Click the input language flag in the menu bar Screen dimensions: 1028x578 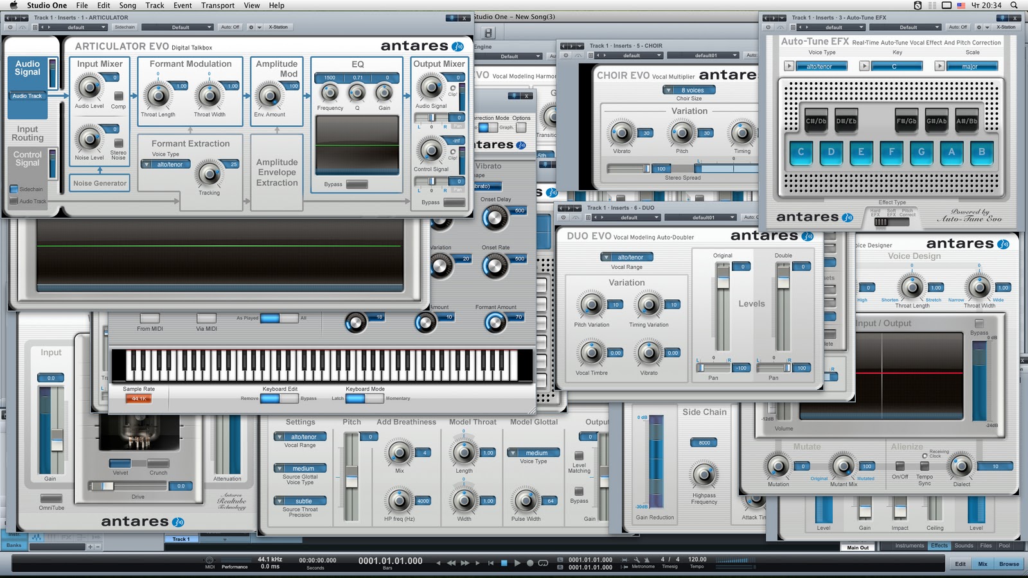[961, 5]
